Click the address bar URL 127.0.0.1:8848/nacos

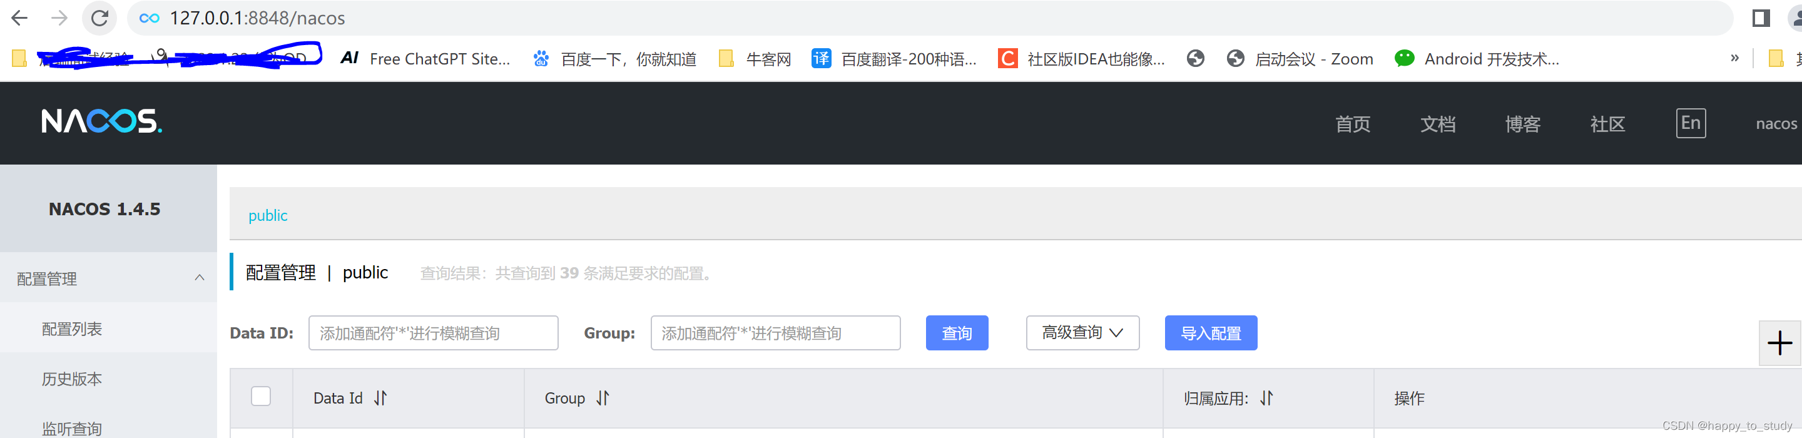[257, 18]
